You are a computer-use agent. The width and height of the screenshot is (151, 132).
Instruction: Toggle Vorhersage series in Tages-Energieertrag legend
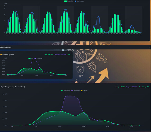pyautogui.click(x=76, y=91)
